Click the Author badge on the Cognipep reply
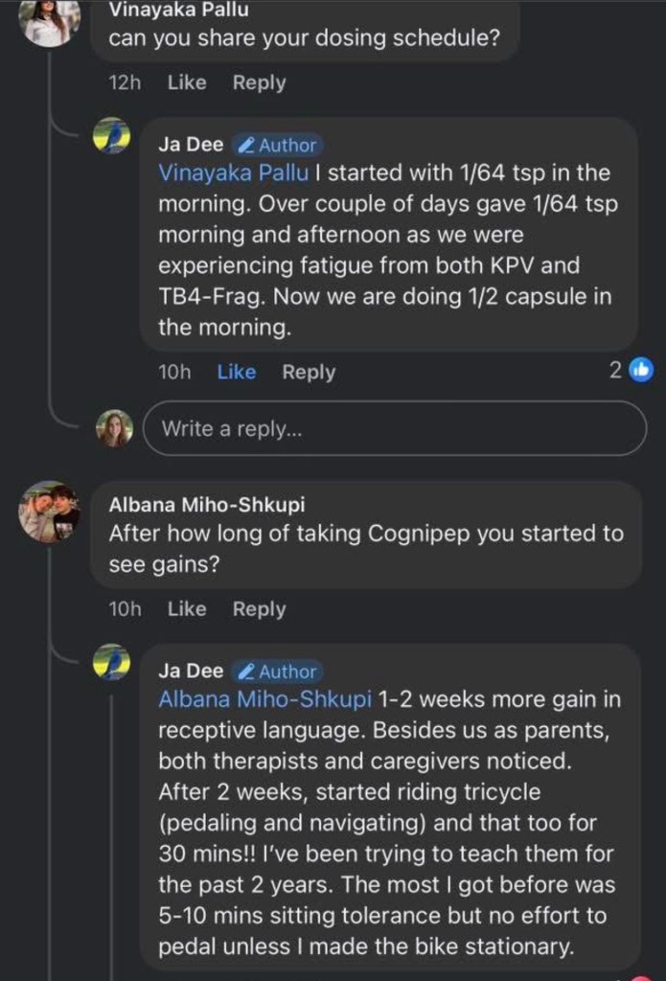This screenshot has width=666, height=981. coord(278,672)
